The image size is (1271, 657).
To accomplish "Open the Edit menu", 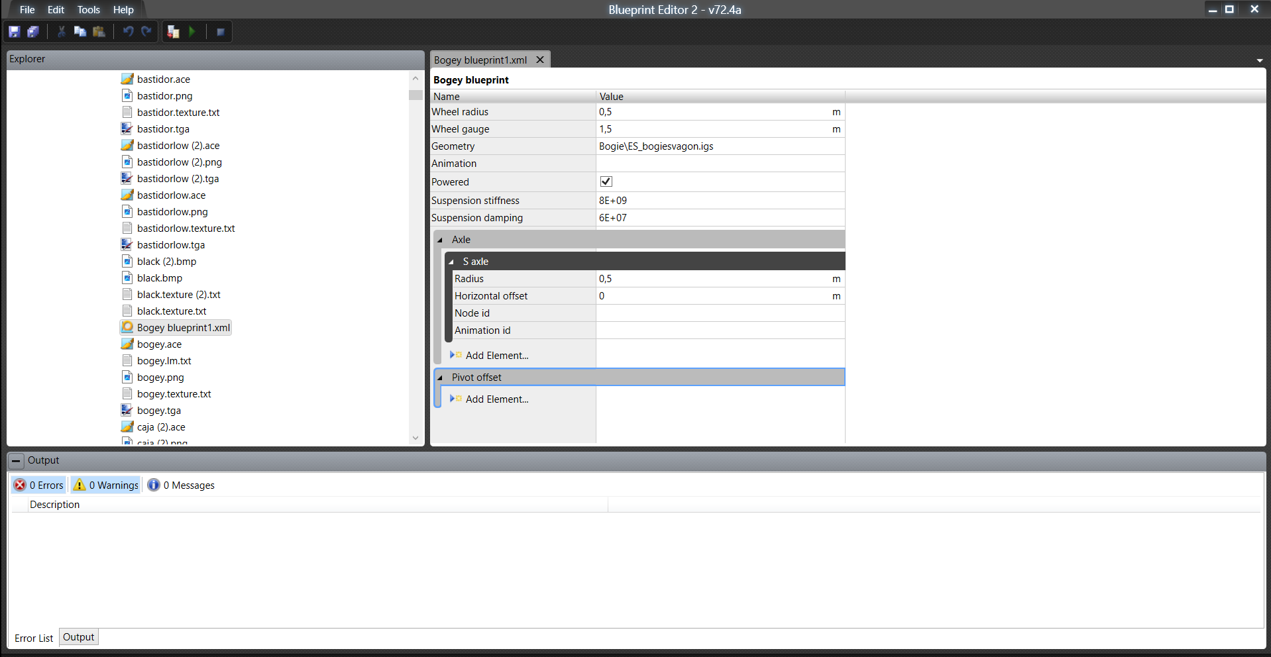I will [x=56, y=10].
